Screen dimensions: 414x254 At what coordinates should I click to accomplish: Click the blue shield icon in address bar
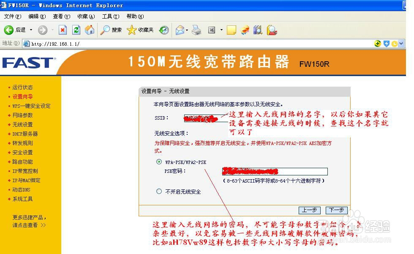pyautogui.click(x=386, y=44)
